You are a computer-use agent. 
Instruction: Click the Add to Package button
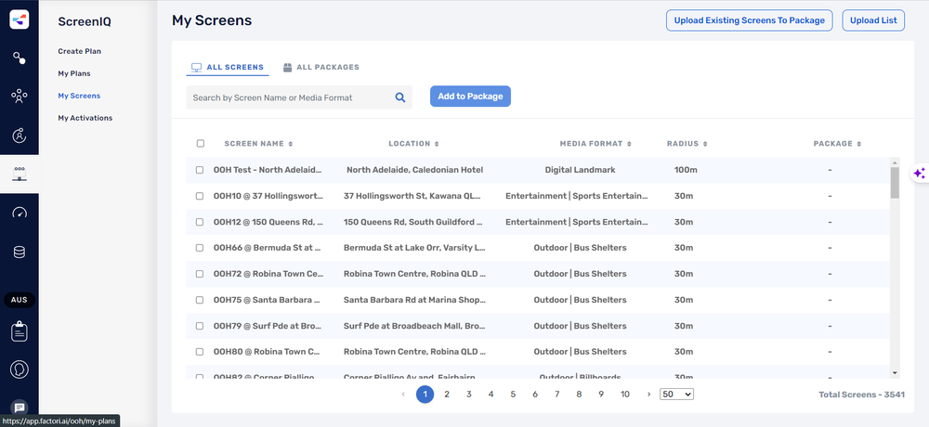pos(470,97)
